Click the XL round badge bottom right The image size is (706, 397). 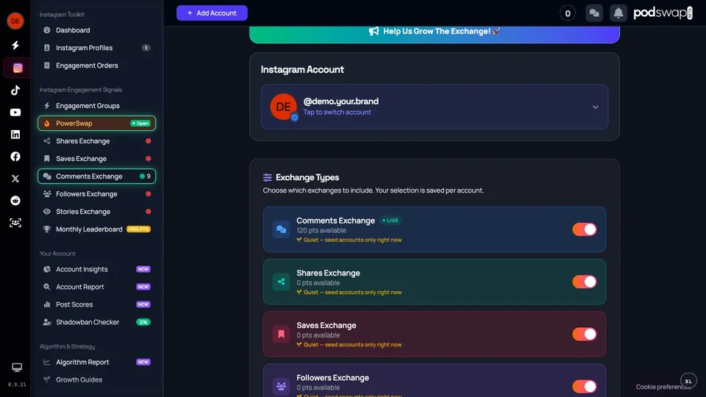pyautogui.click(x=688, y=381)
